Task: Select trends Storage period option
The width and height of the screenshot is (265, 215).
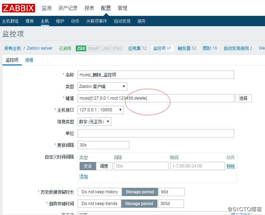Action: pyautogui.click(x=139, y=204)
